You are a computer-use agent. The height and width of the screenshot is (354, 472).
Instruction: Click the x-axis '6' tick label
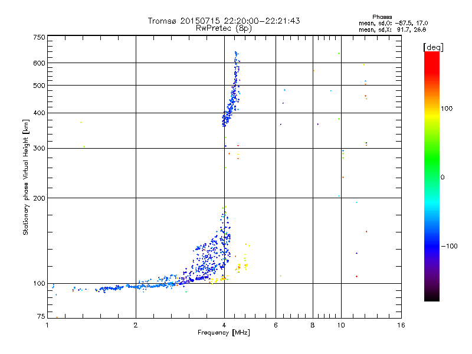pyautogui.click(x=276, y=325)
